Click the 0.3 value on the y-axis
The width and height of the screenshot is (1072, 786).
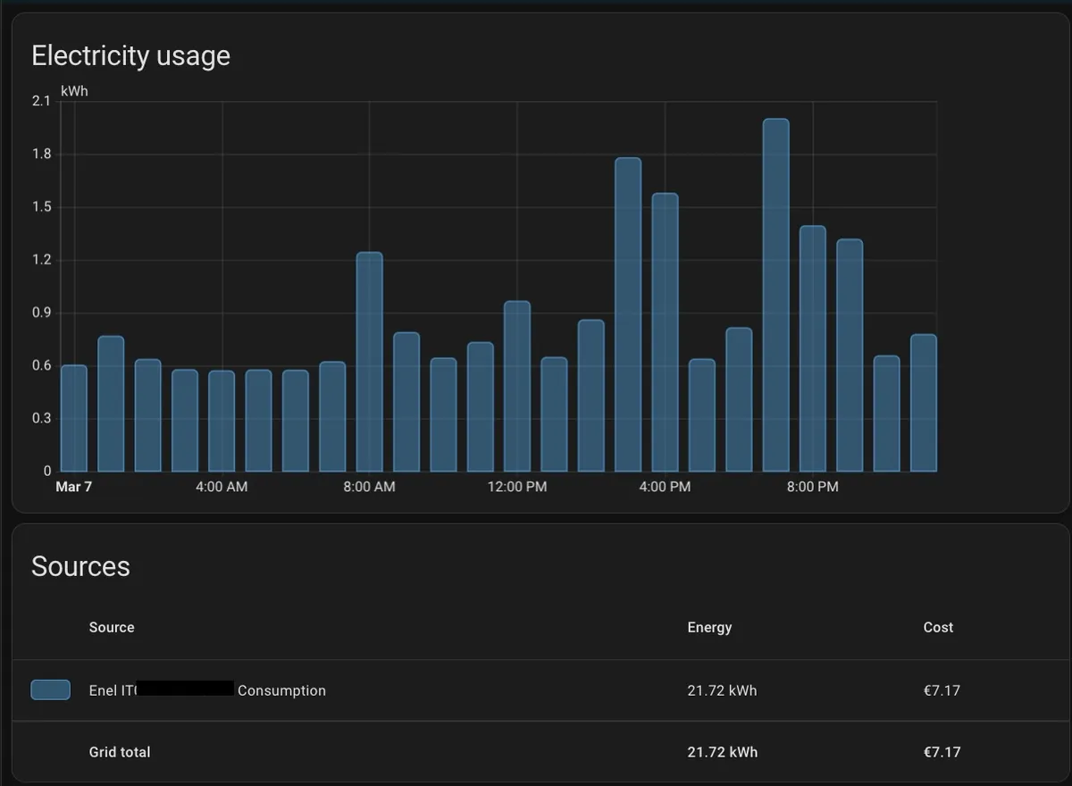click(x=42, y=418)
